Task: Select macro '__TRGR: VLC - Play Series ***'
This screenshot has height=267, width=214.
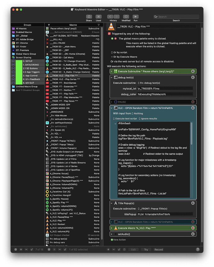Action: (73, 79)
